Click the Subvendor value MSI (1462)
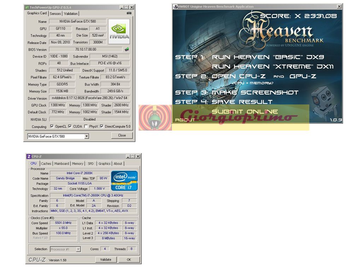 coord(110,56)
